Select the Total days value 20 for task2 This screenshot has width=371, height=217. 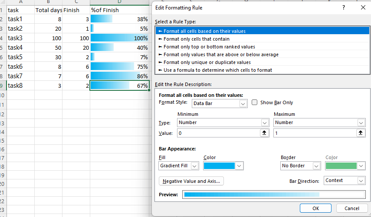click(48, 29)
